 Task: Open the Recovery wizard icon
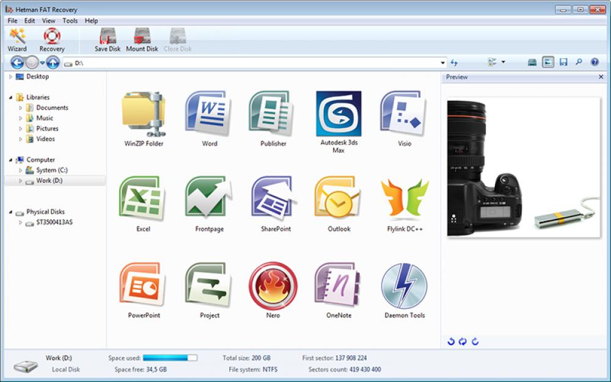click(52, 38)
